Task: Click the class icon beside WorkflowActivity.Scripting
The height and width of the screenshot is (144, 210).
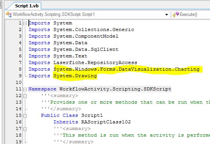Action: click(9, 14)
